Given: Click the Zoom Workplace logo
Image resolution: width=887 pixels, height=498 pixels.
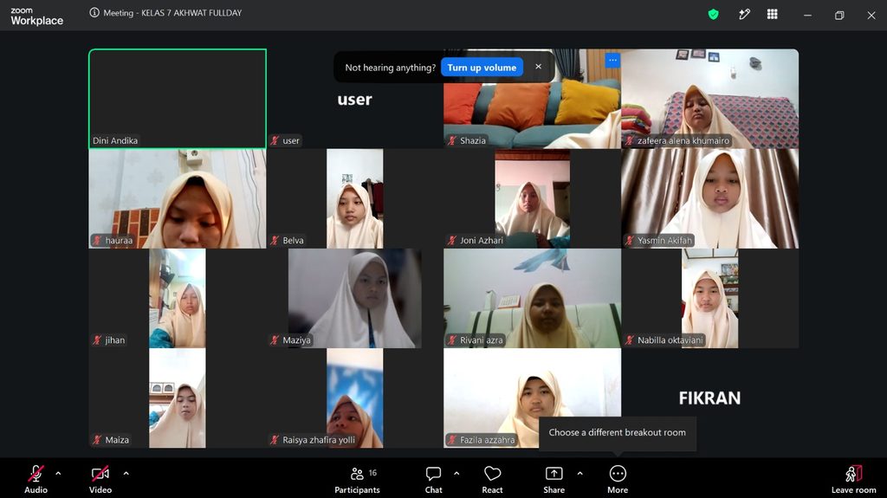Looking at the screenshot, I should pyautogui.click(x=36, y=16).
